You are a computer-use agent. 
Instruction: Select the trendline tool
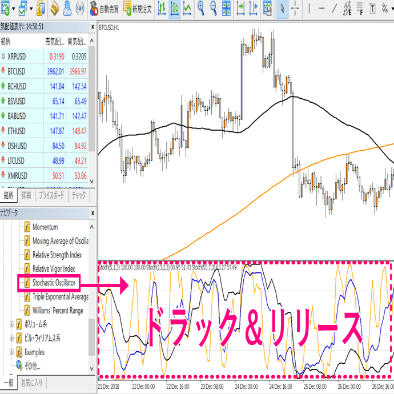(334, 9)
